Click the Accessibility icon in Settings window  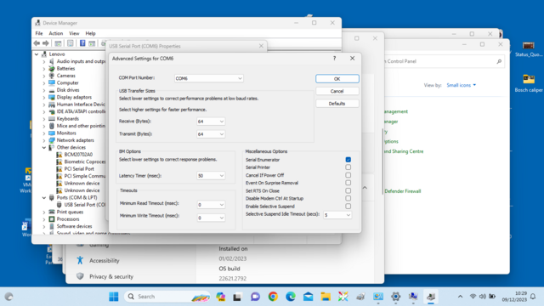point(80,260)
